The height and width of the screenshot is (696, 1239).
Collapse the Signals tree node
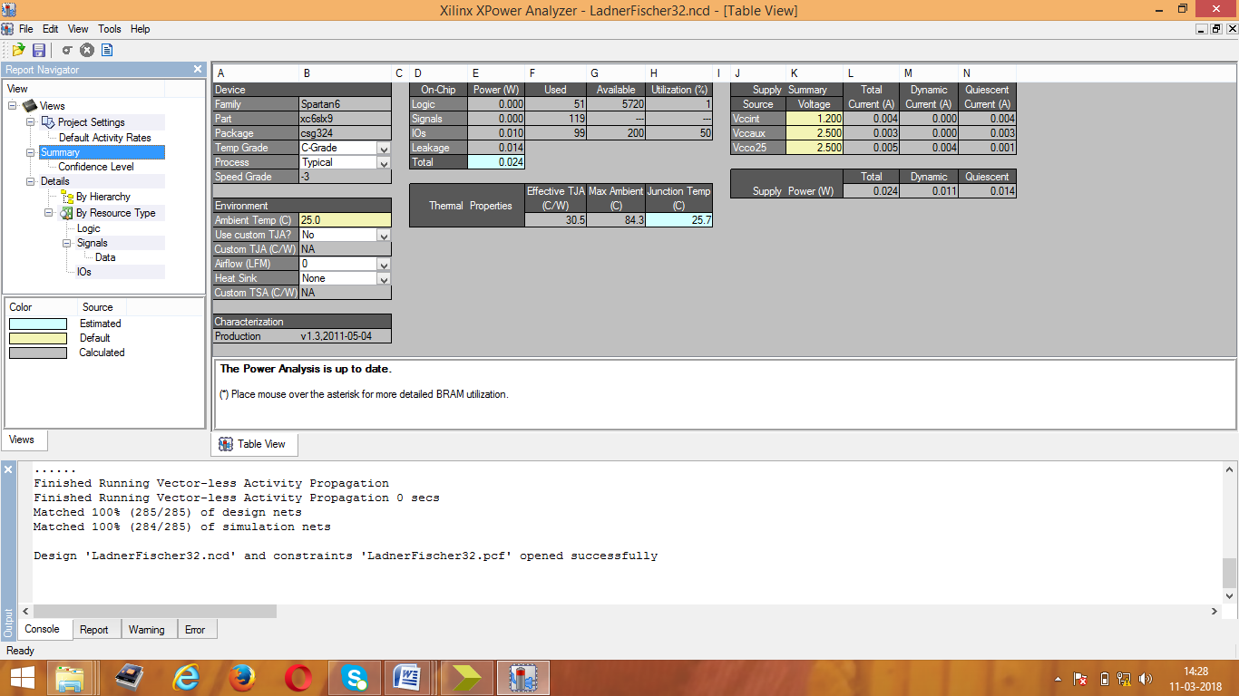tap(67, 243)
